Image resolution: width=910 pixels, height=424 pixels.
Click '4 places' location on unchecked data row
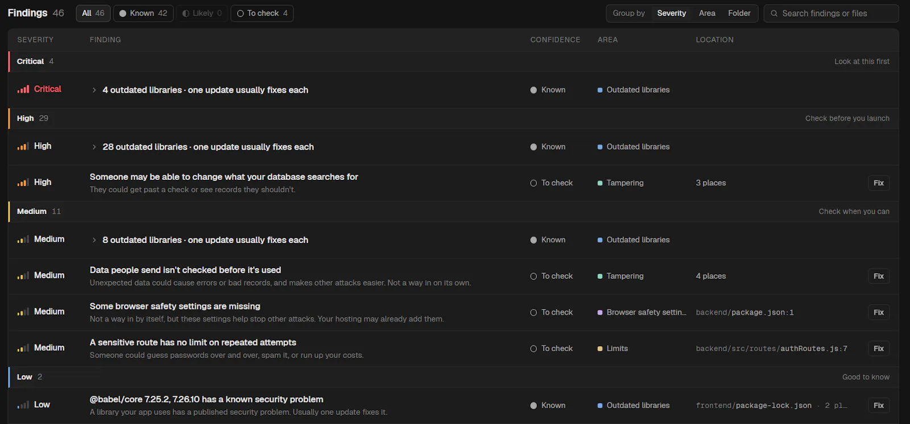pyautogui.click(x=711, y=276)
